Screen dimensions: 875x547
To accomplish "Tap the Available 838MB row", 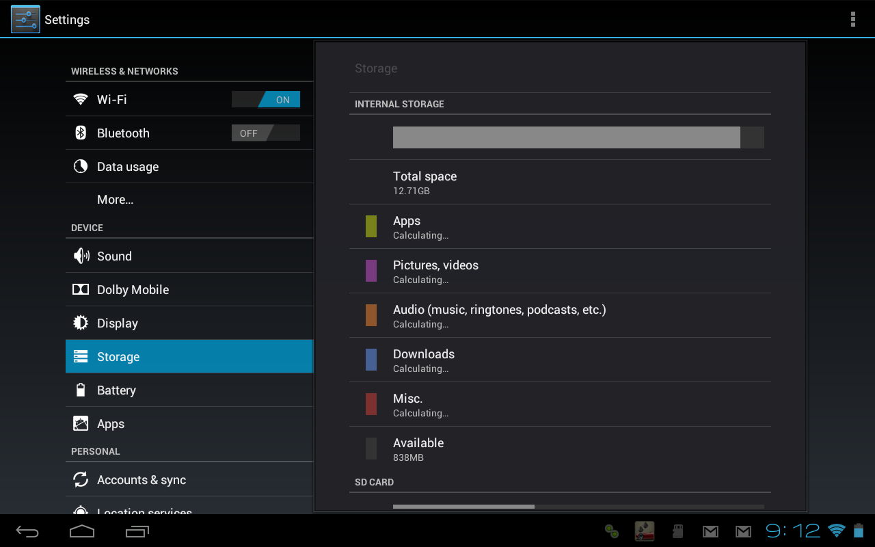I will click(x=560, y=449).
